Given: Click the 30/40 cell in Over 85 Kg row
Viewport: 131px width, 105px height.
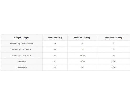Looking at the screenshot, I should tap(113, 67).
